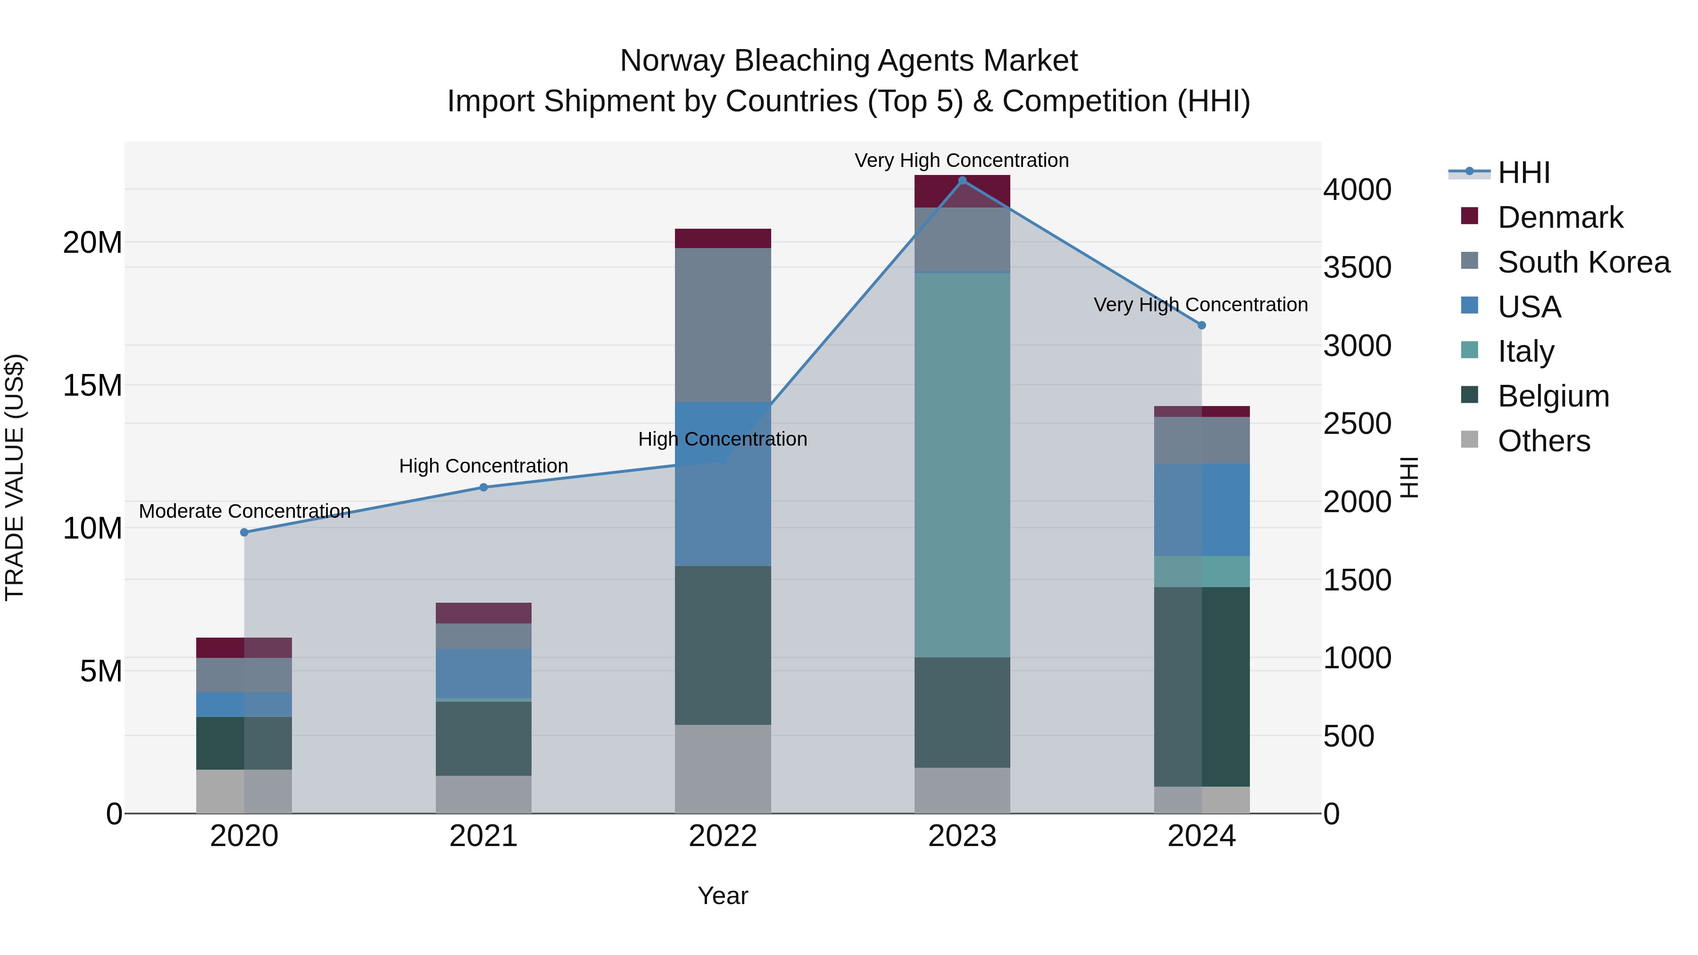Click the Belgium legend label
This screenshot has height=955, width=1698.
pyautogui.click(x=1554, y=396)
